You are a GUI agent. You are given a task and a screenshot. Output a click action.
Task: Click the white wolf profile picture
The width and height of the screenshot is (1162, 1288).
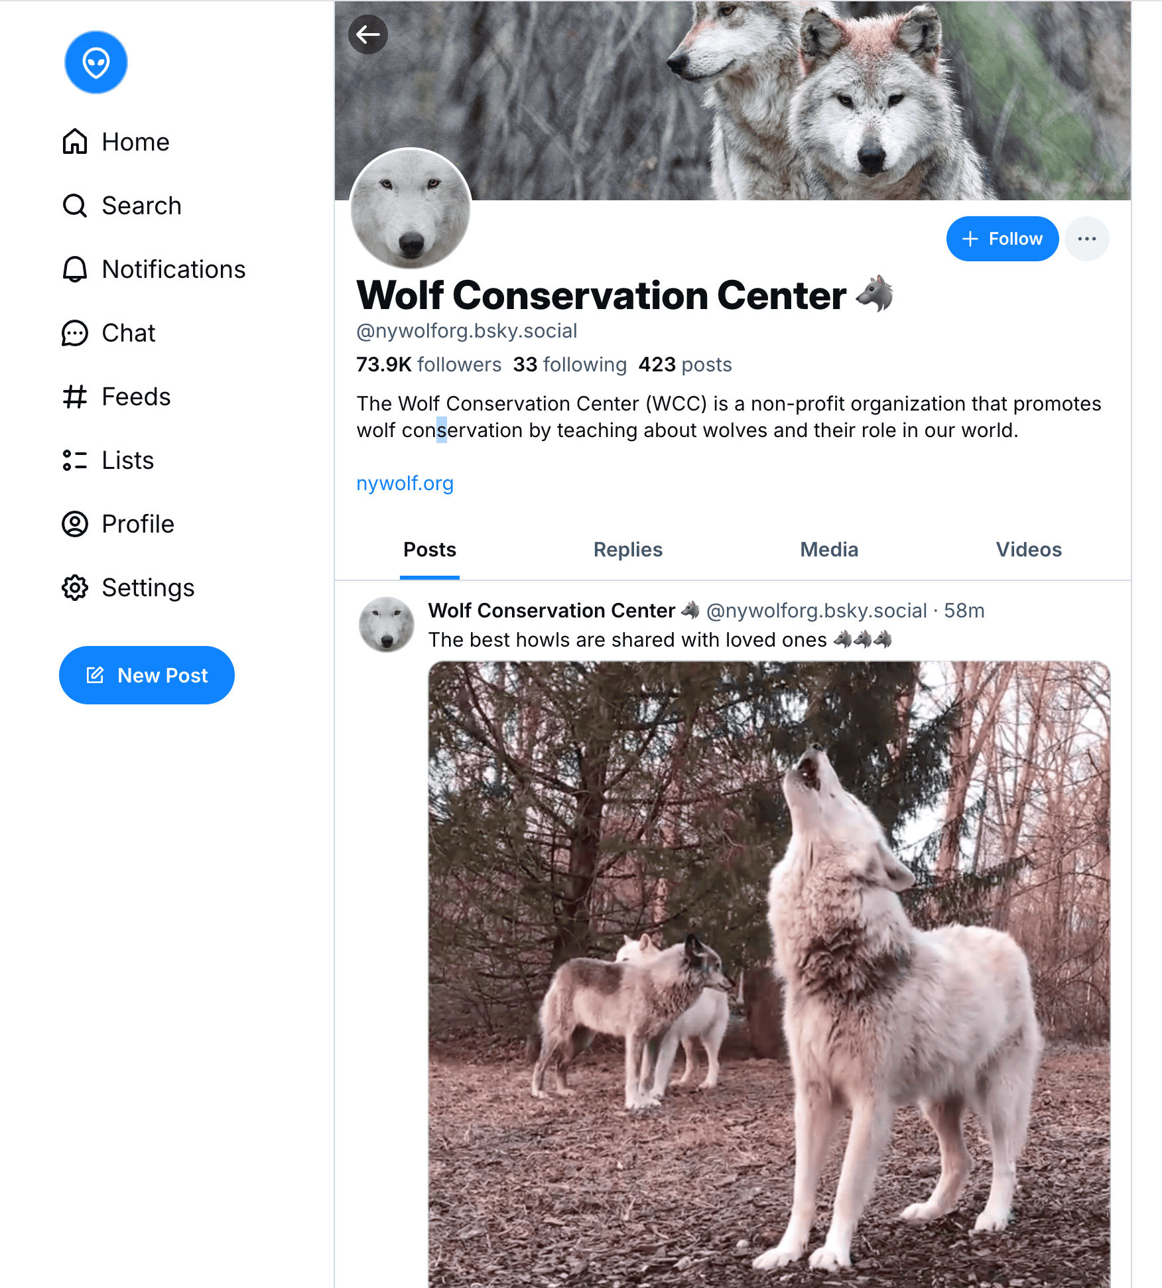(411, 208)
